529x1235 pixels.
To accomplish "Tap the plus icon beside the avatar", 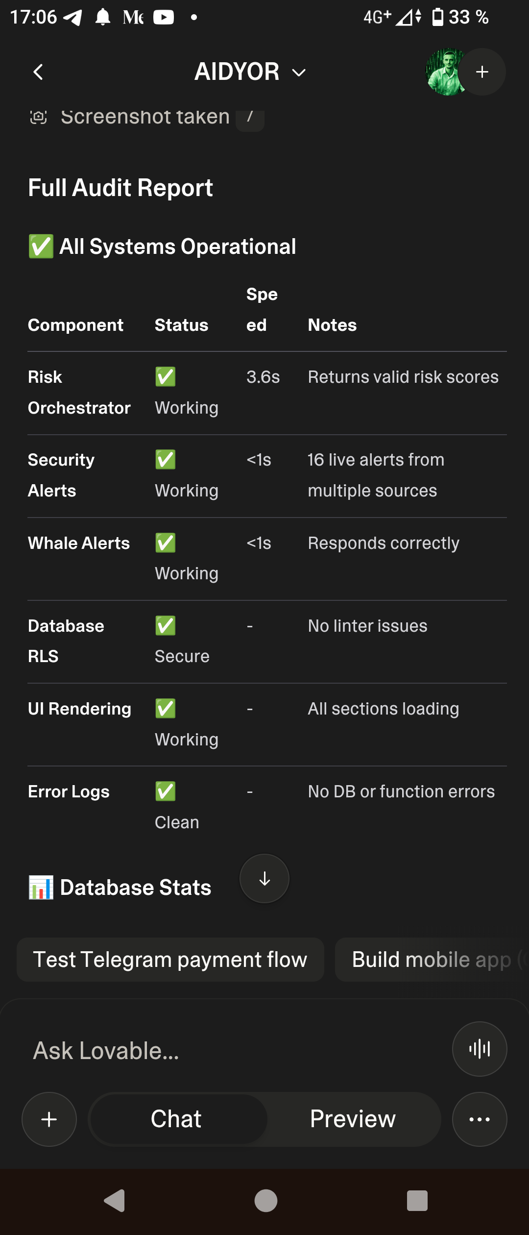I will click(x=482, y=72).
